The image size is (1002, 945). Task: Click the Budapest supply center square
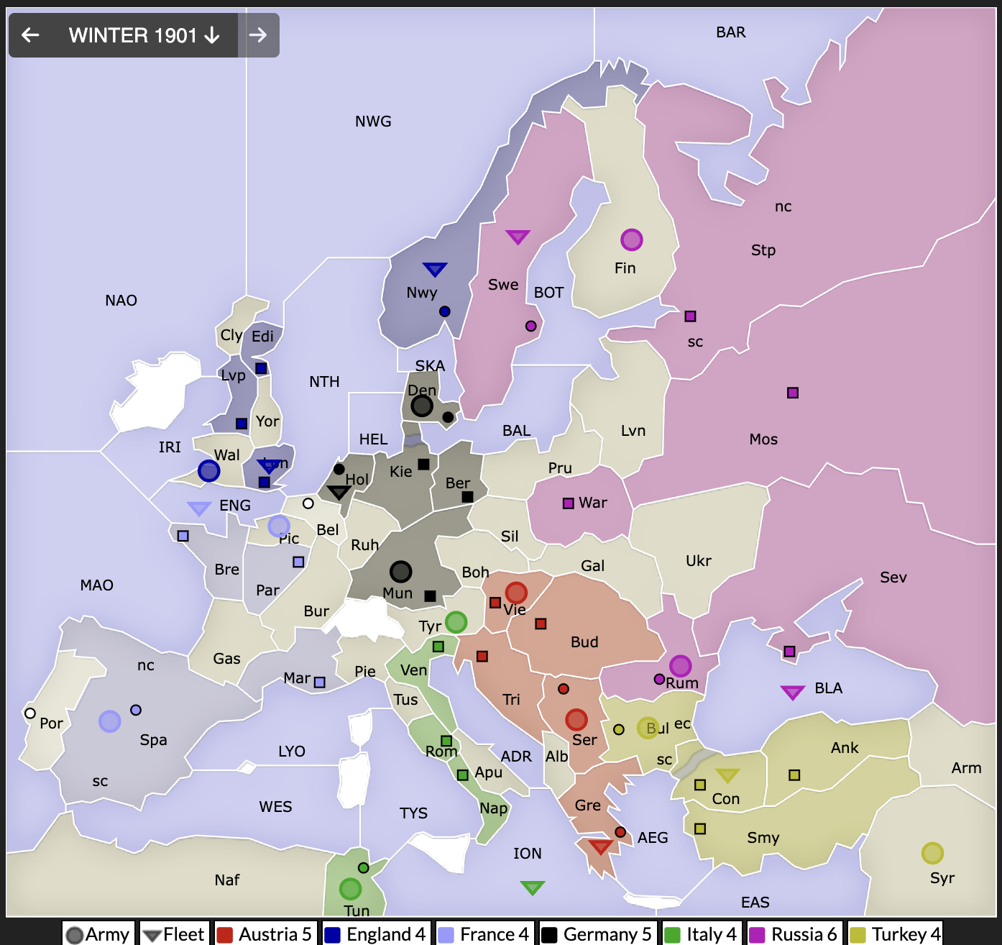[541, 624]
